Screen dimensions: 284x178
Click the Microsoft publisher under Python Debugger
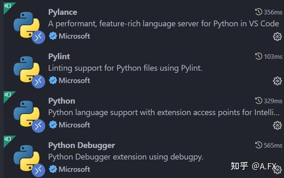[x=74, y=169]
